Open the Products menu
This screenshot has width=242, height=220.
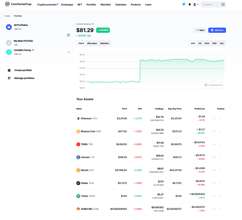pos(136,4)
